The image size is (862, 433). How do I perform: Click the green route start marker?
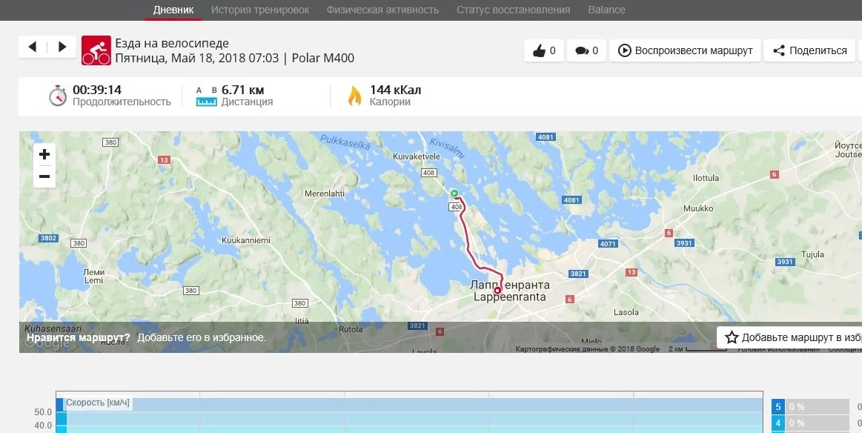pos(454,193)
